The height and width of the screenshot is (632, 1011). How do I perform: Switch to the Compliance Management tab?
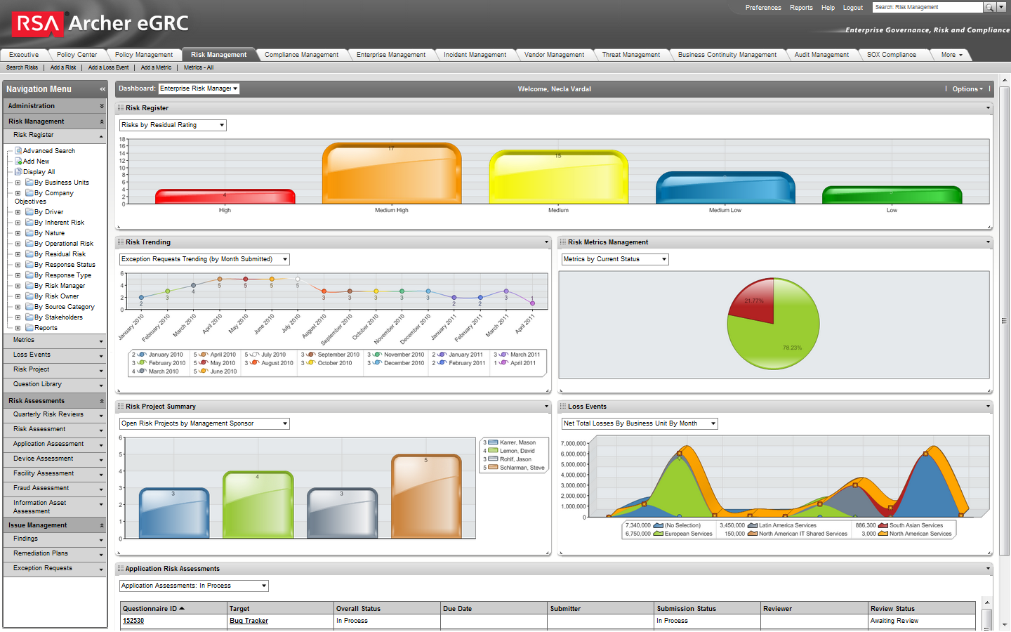301,55
